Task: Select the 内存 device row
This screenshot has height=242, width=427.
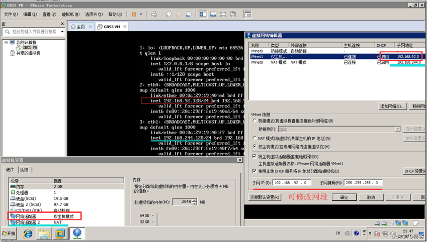Action: (67, 187)
